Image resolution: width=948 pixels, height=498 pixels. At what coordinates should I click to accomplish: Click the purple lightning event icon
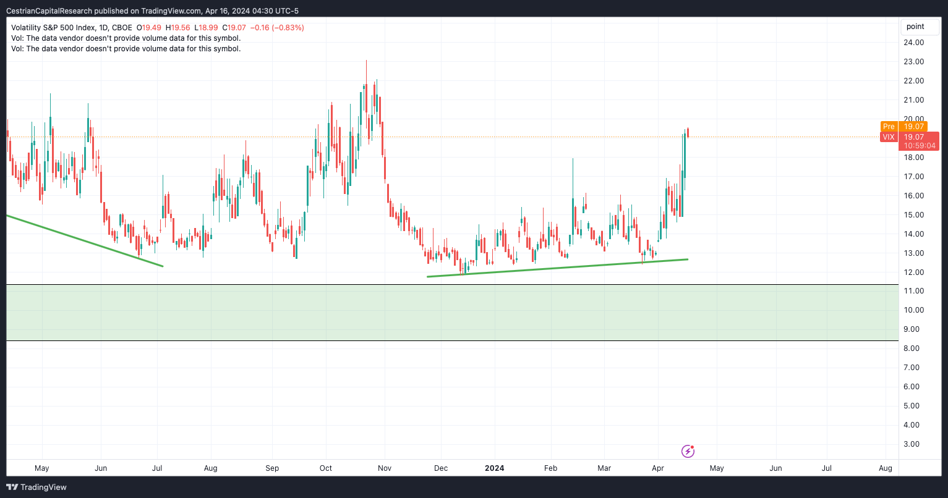[x=688, y=451]
